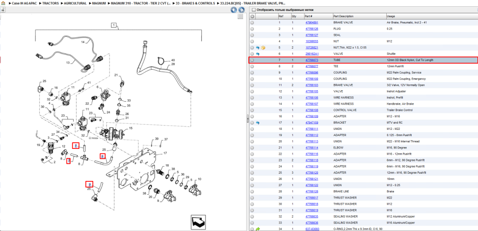Open part link for Ref 34 O-RING
478x231 pixels.
pos(312,229)
